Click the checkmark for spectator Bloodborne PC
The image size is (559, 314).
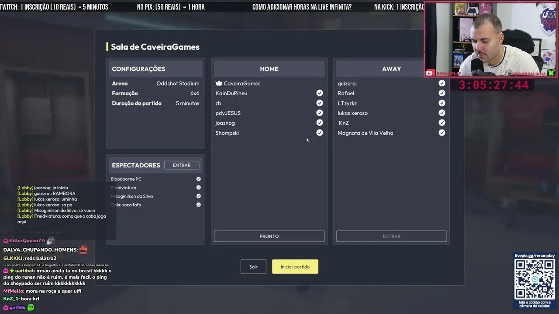pyautogui.click(x=199, y=179)
